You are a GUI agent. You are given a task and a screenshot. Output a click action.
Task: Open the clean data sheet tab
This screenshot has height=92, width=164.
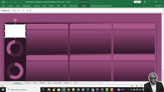click(57, 83)
